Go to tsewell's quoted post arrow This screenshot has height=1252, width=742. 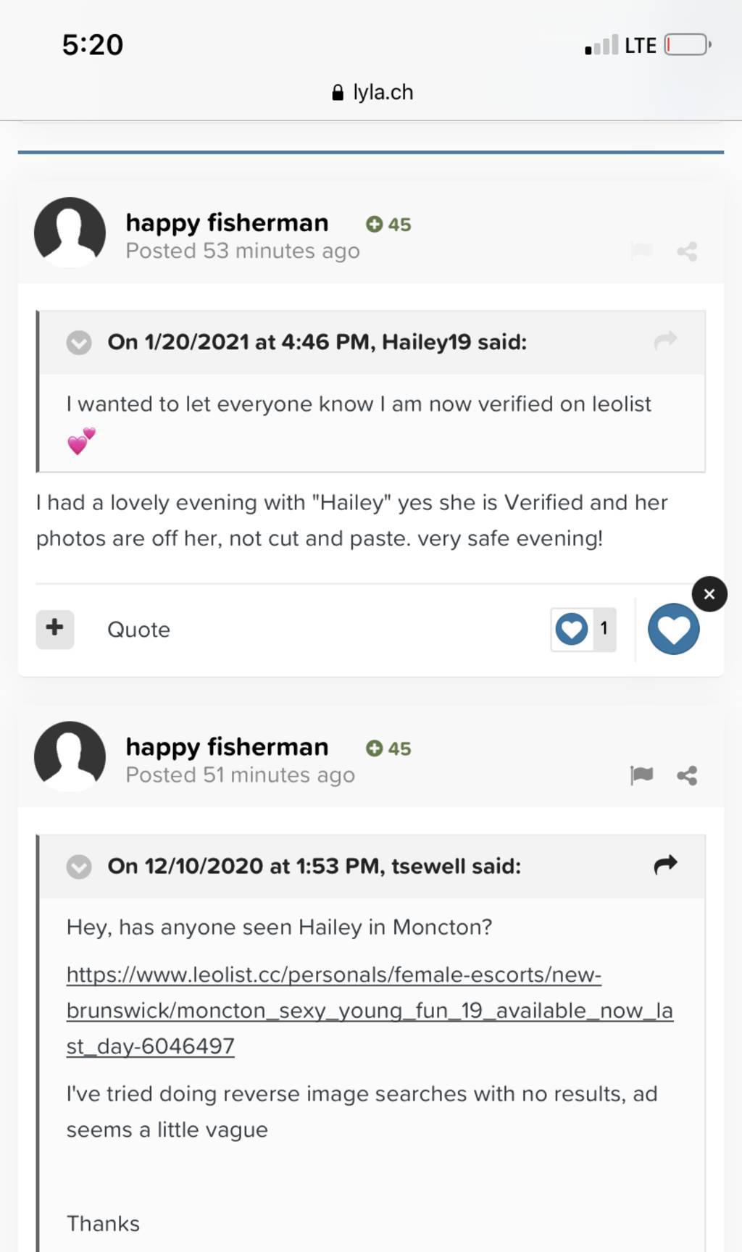pos(664,864)
